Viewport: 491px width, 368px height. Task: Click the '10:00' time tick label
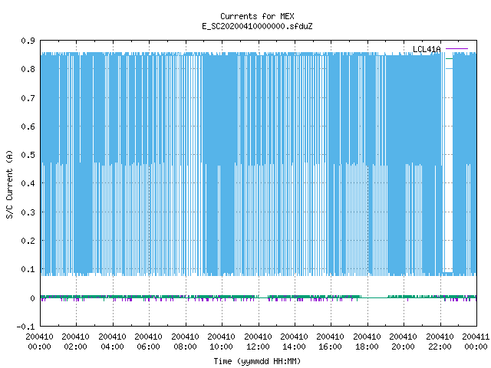click(222, 347)
